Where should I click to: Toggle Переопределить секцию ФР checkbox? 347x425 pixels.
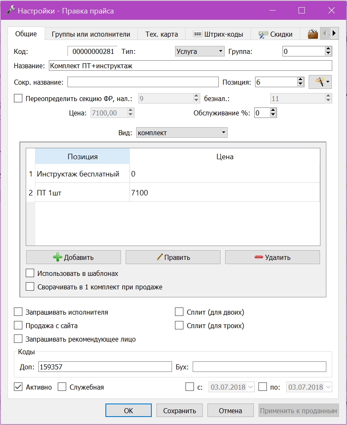pyautogui.click(x=18, y=99)
